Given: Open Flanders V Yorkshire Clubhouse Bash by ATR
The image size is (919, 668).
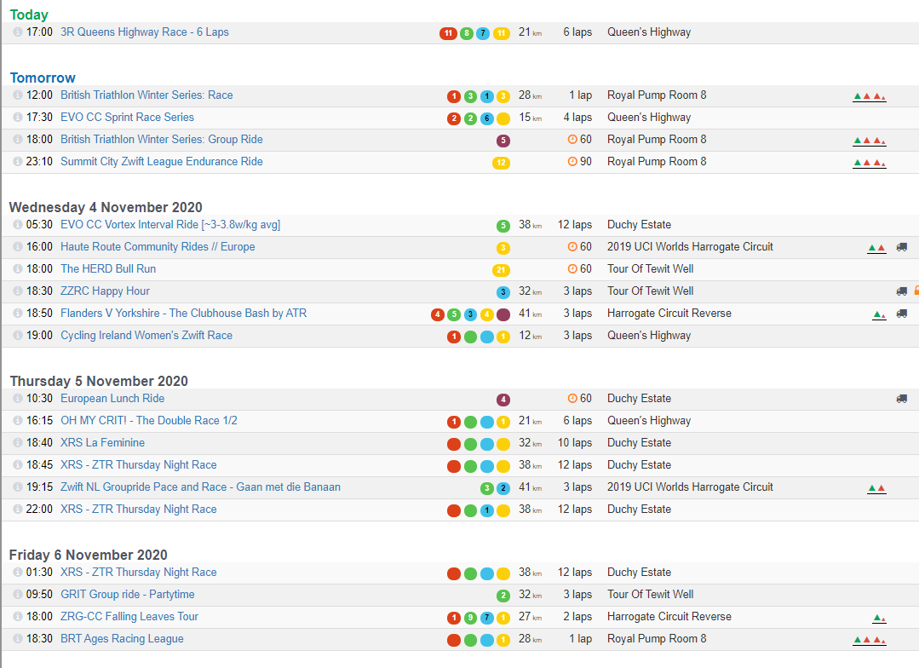Looking at the screenshot, I should click(183, 314).
